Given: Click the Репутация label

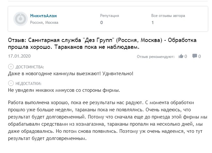Looking at the screenshot, I should (109, 16).
